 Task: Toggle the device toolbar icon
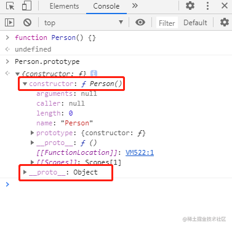coord(26,6)
